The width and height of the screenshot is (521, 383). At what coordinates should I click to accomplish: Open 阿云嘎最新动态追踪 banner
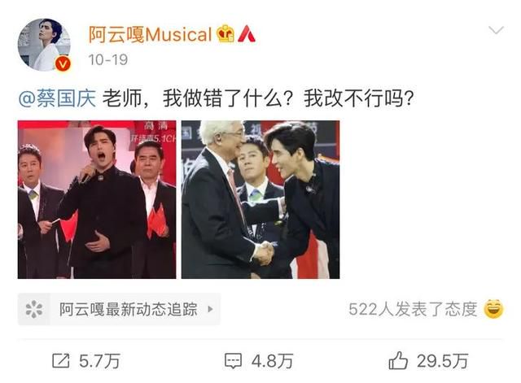[x=119, y=309]
